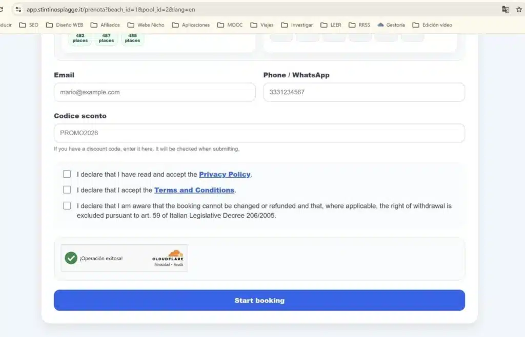
Task: Focus the Phone / WhatsApp input field
Action: pos(364,92)
